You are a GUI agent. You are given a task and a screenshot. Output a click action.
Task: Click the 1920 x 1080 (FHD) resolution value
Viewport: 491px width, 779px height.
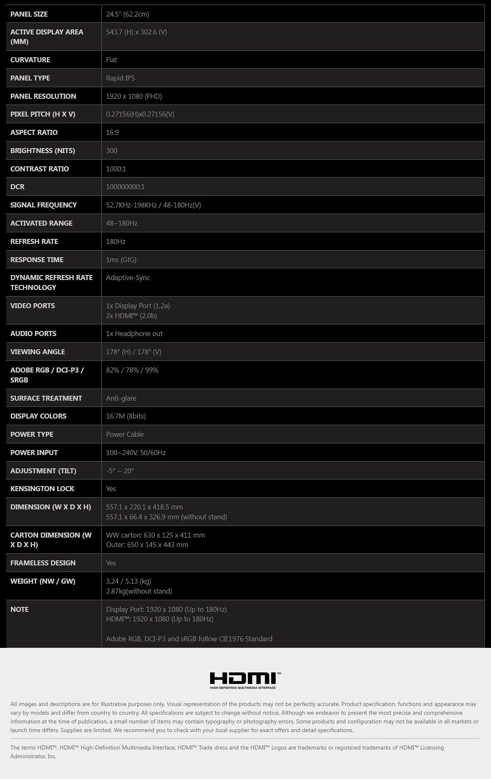click(134, 96)
